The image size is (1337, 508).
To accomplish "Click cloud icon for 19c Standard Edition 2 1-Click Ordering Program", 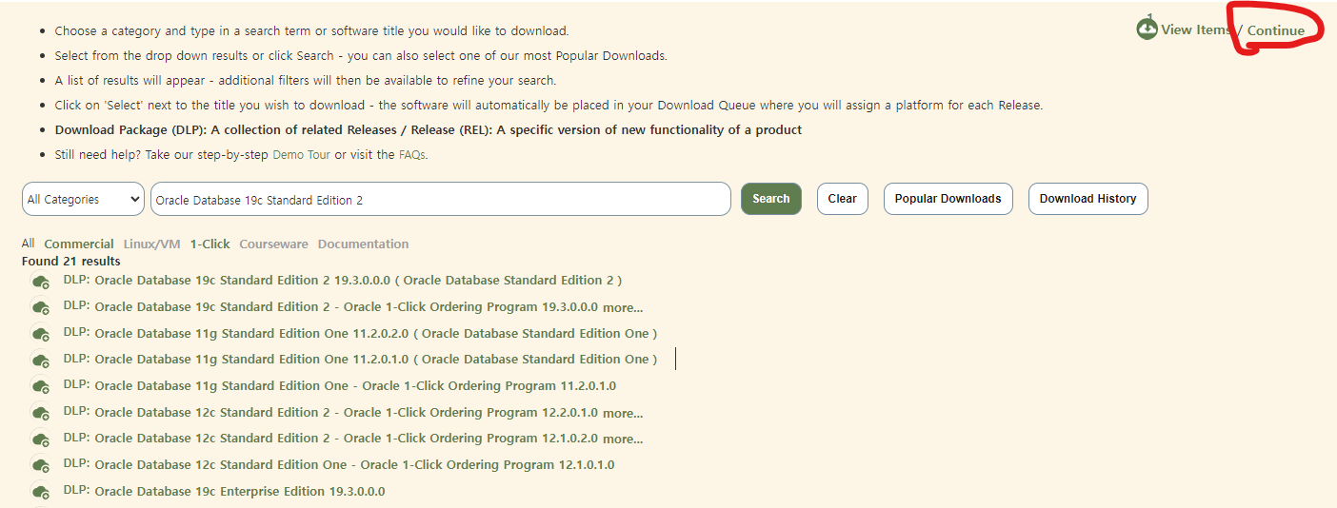I will coord(40,308).
